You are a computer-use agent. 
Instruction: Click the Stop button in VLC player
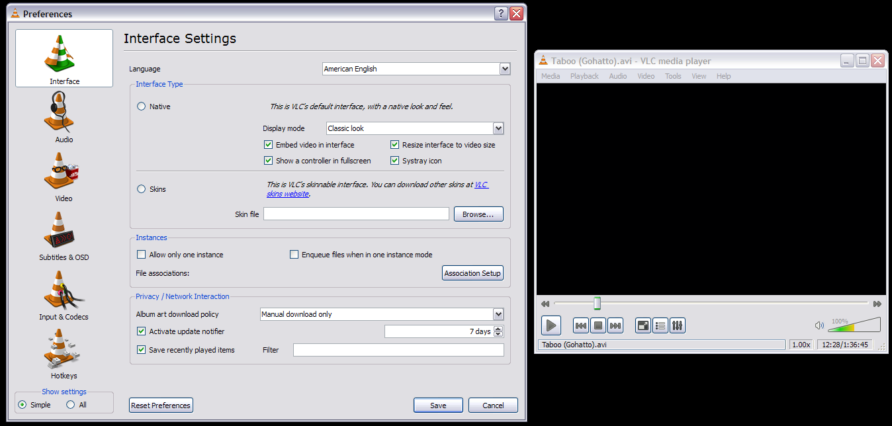pos(598,325)
